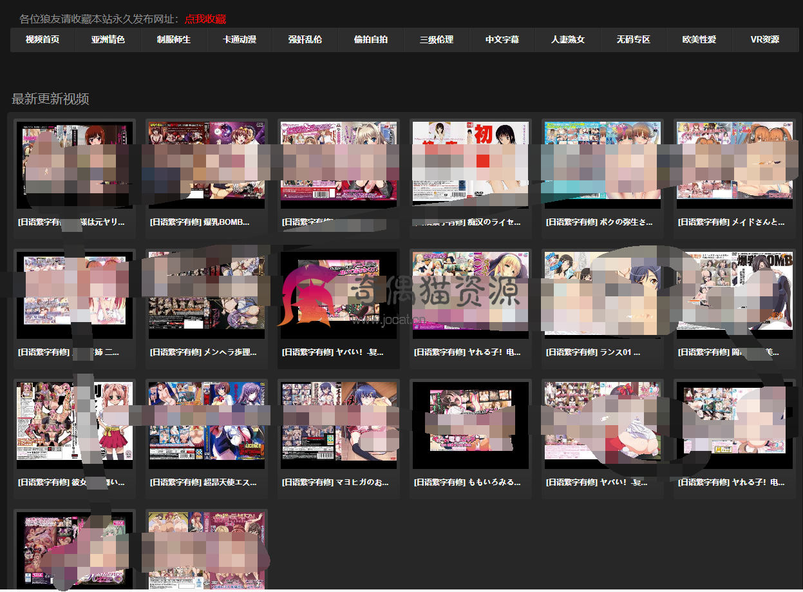The width and height of the screenshot is (803, 592).
Task: Select the ランス01 video title link
Action: [x=593, y=352]
